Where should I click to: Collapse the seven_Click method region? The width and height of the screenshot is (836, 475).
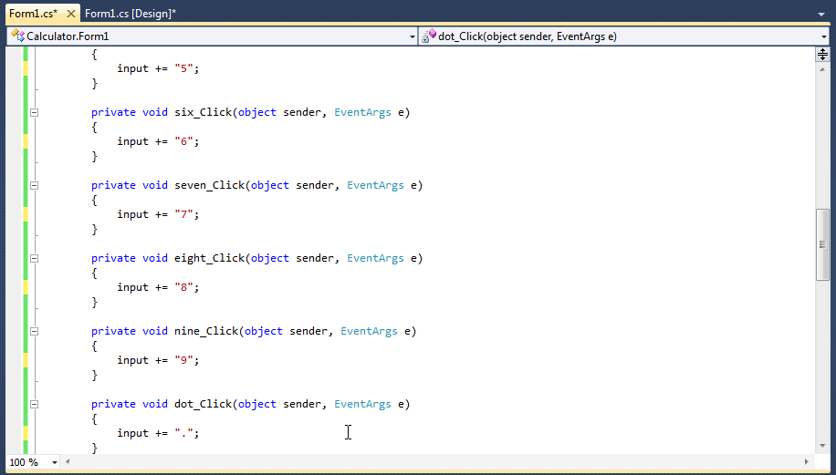point(34,185)
